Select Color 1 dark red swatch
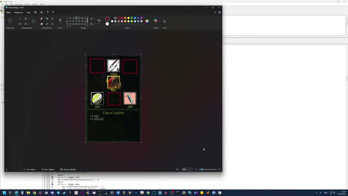 coord(107,19)
